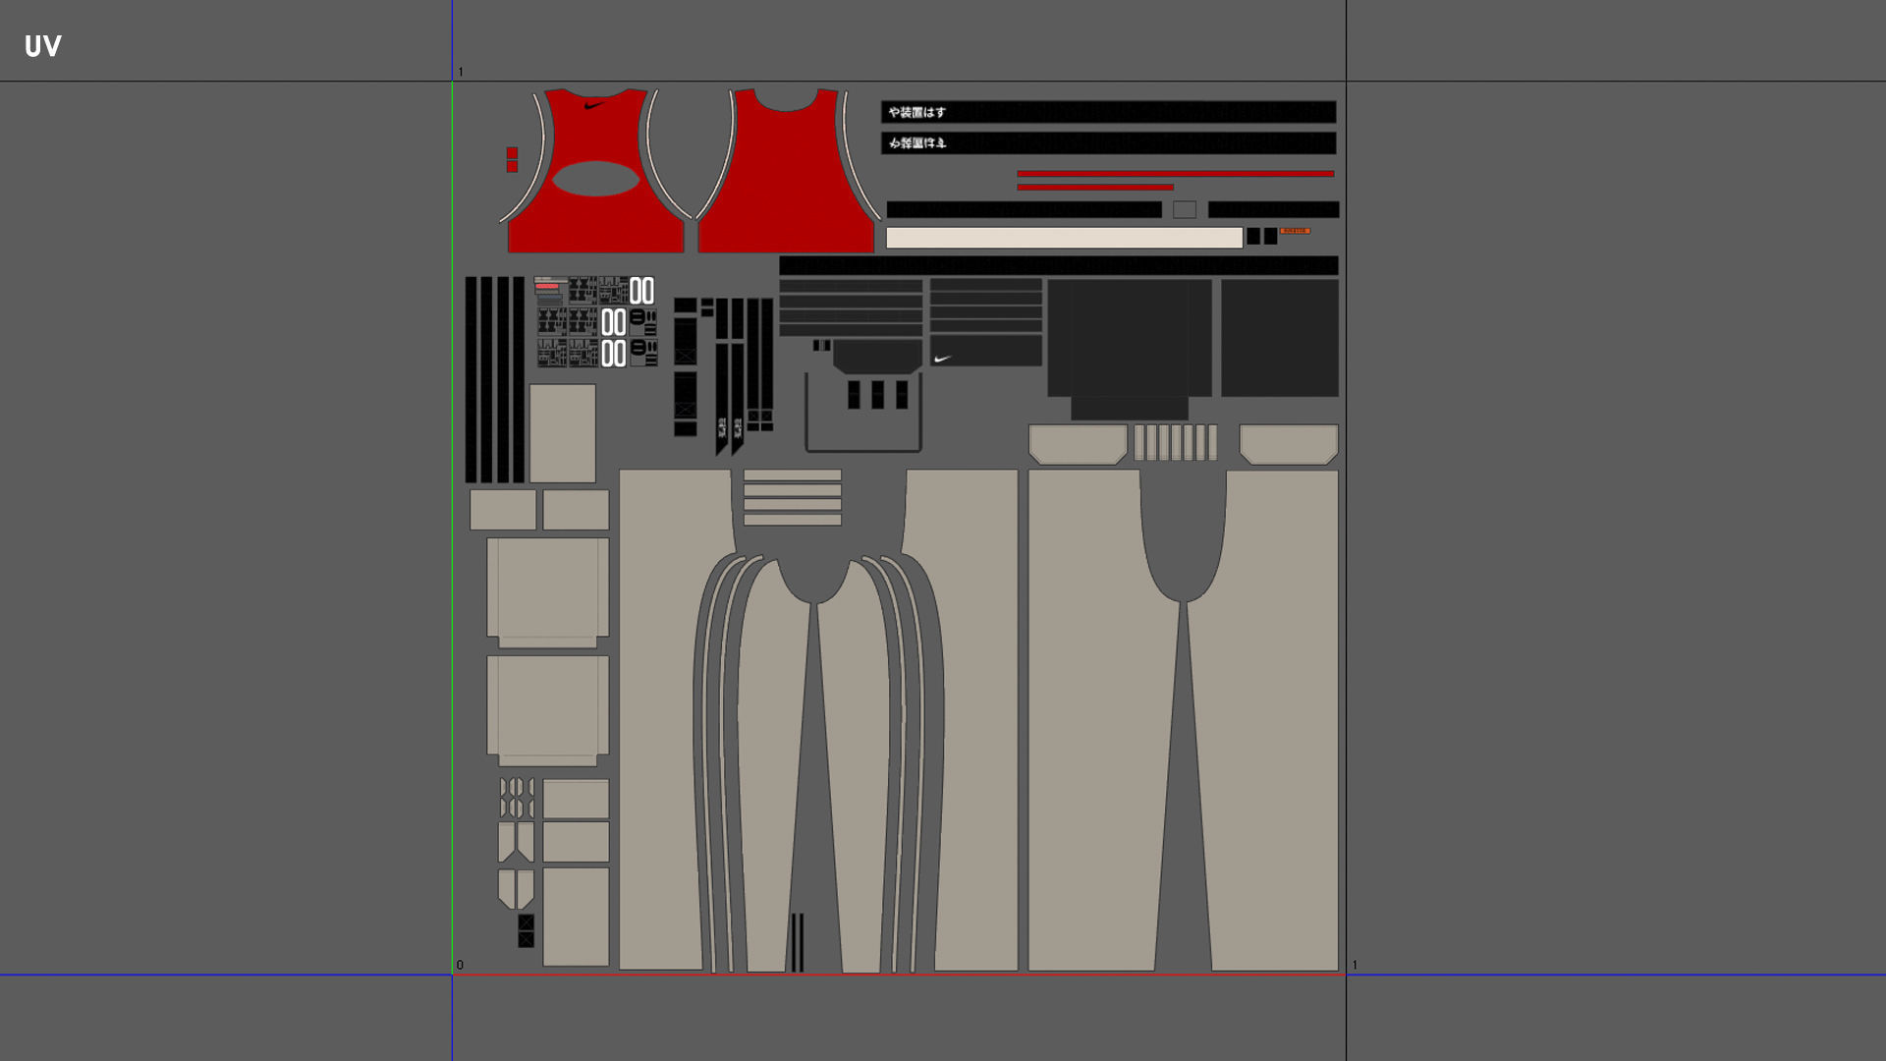Click the two thin black lines between pant legs
This screenshot has width=1886, height=1061.
click(797, 941)
